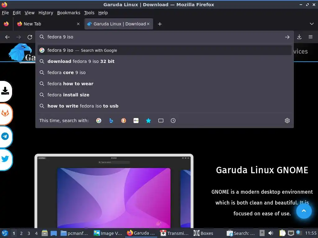
Task: Switch to workspace 2 in the pager
Action: pos(21,233)
